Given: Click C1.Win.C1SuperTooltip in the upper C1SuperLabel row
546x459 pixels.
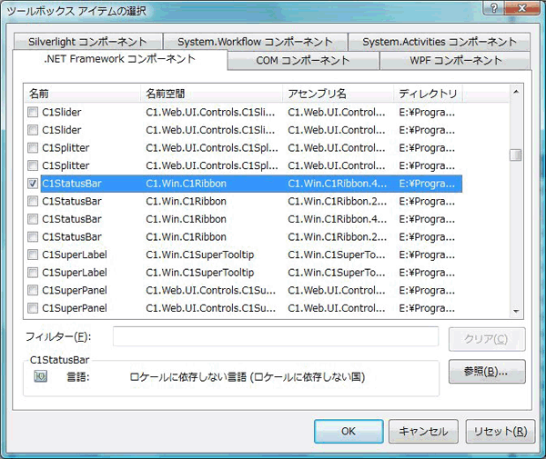Looking at the screenshot, I should point(200,254).
